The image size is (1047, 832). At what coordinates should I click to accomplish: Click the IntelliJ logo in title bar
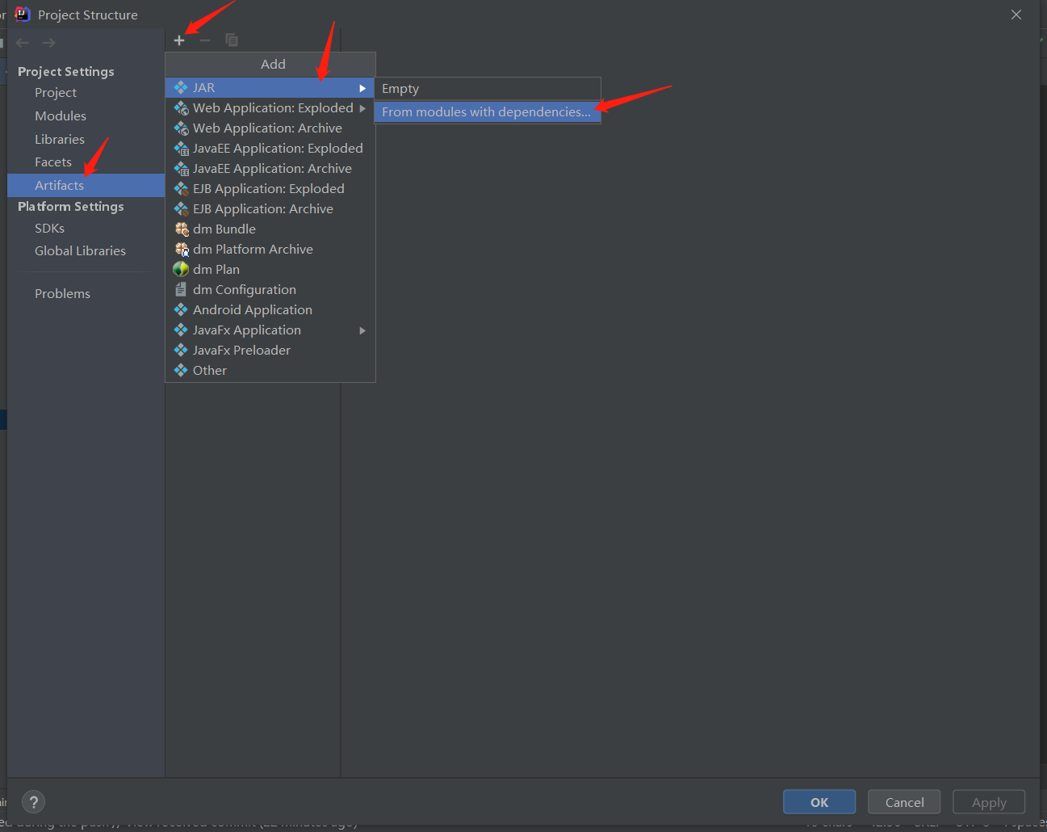(x=22, y=15)
